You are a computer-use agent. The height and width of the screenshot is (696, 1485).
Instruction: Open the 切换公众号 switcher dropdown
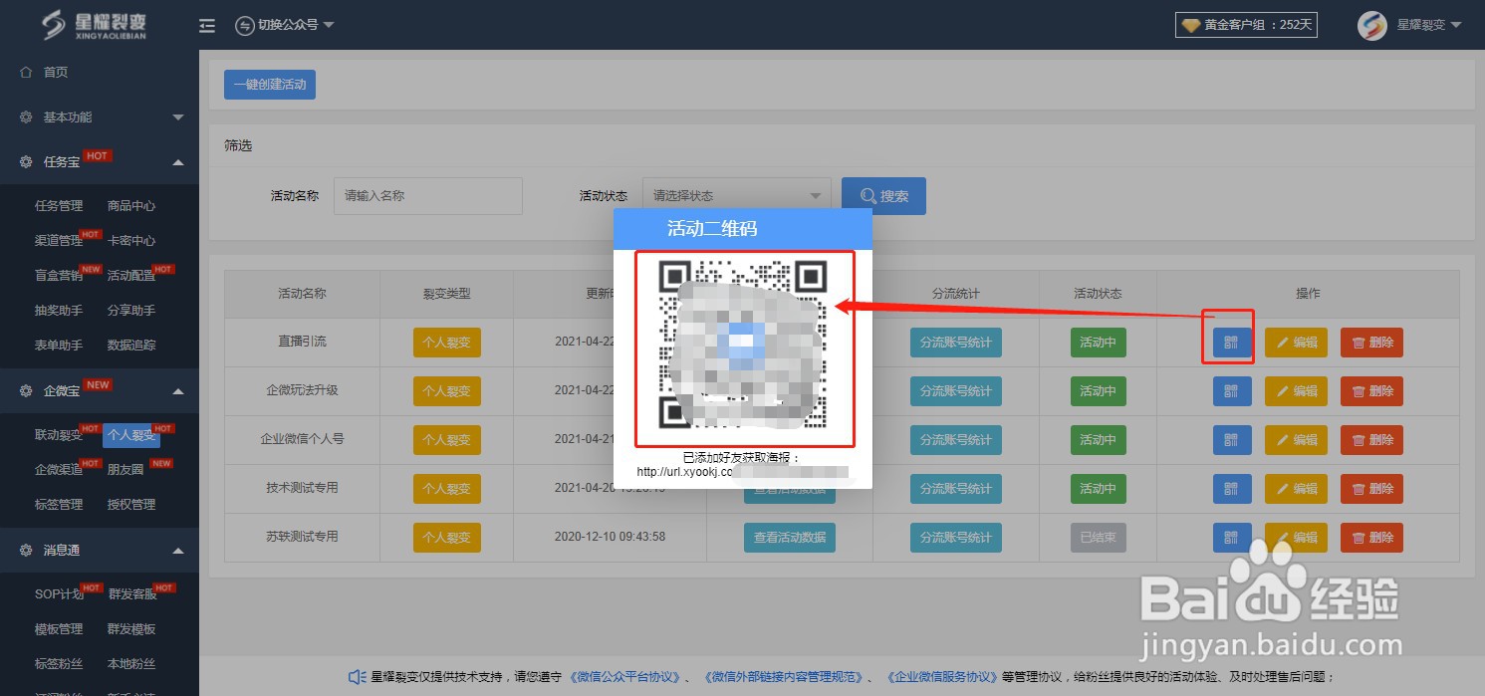pyautogui.click(x=285, y=25)
